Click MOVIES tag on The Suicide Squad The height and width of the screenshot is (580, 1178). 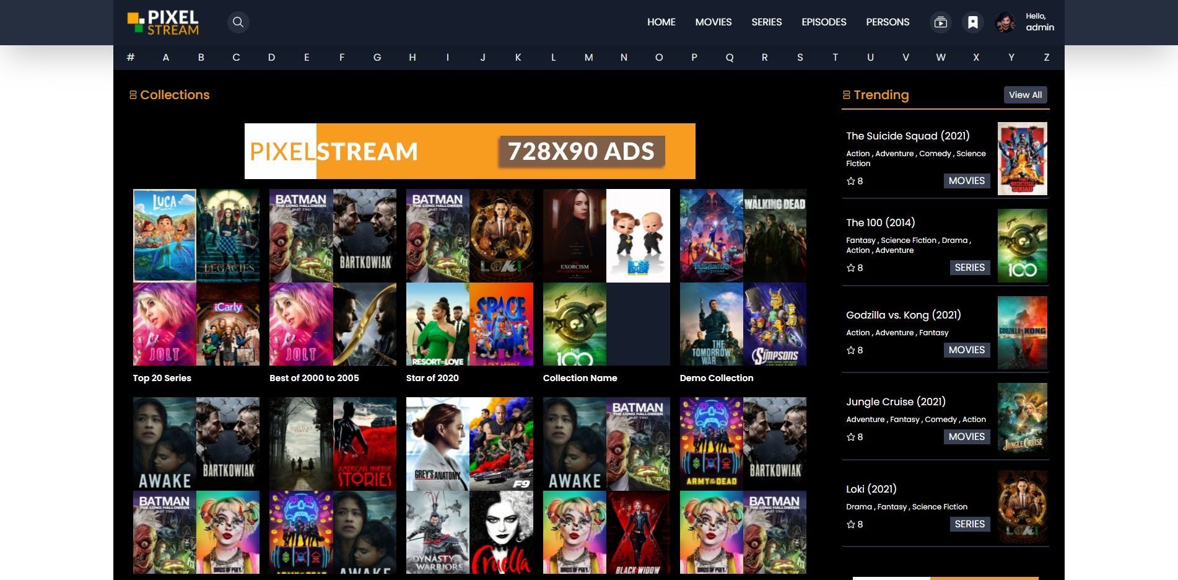pyautogui.click(x=966, y=181)
